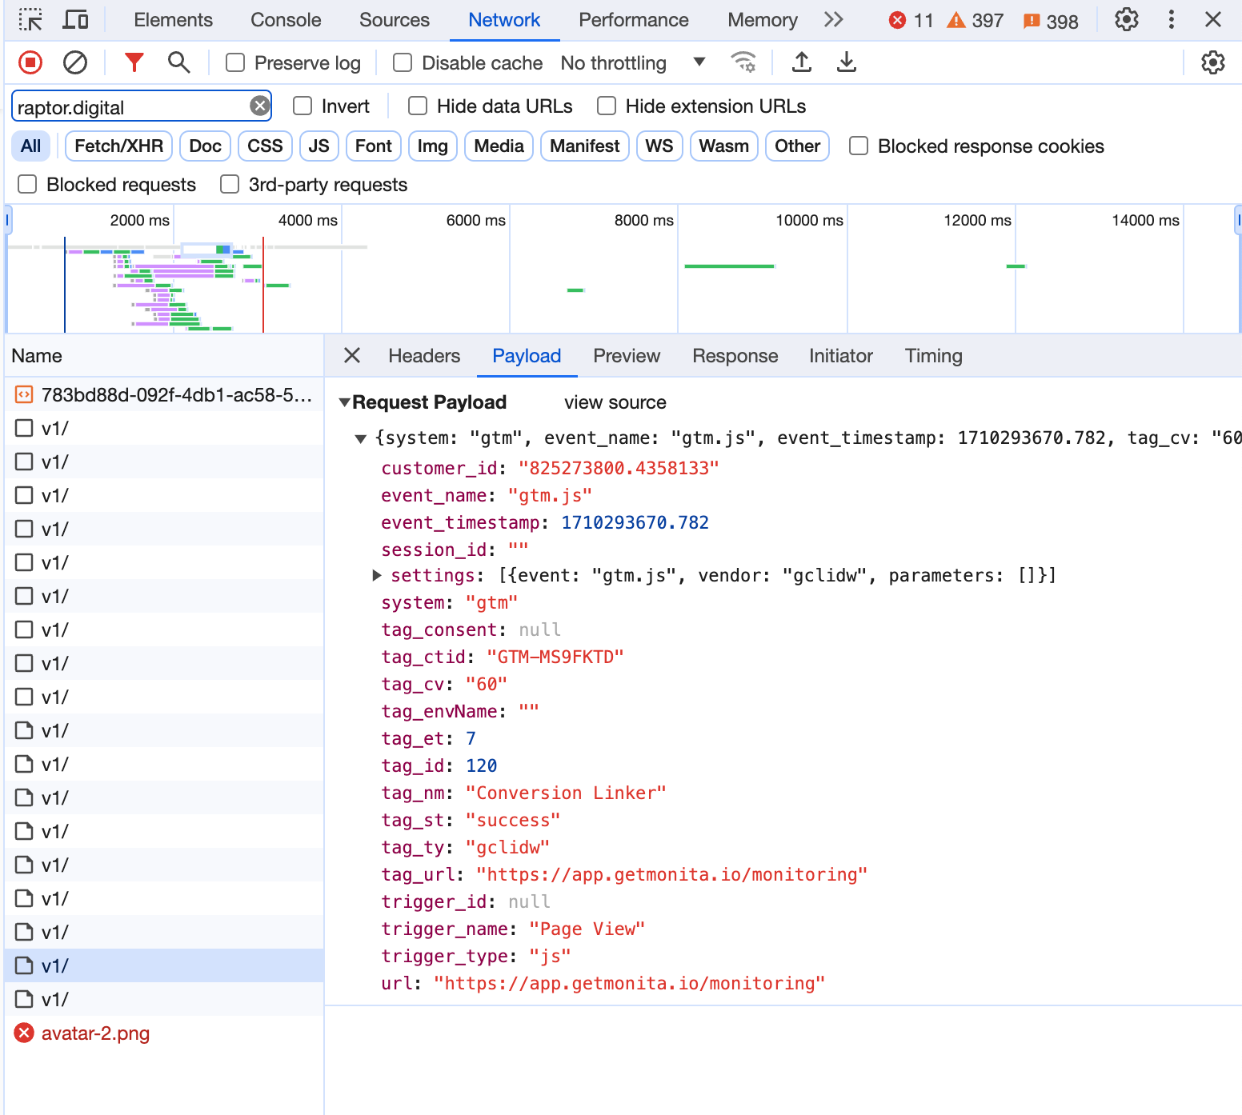Screen dimensions: 1242x1115
Task: Click the export HAR download icon
Action: tap(846, 62)
